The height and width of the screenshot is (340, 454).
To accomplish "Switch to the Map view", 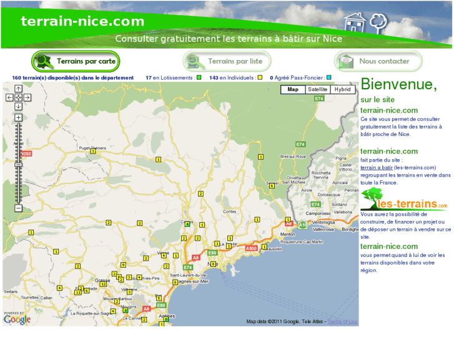I will click(x=293, y=89).
